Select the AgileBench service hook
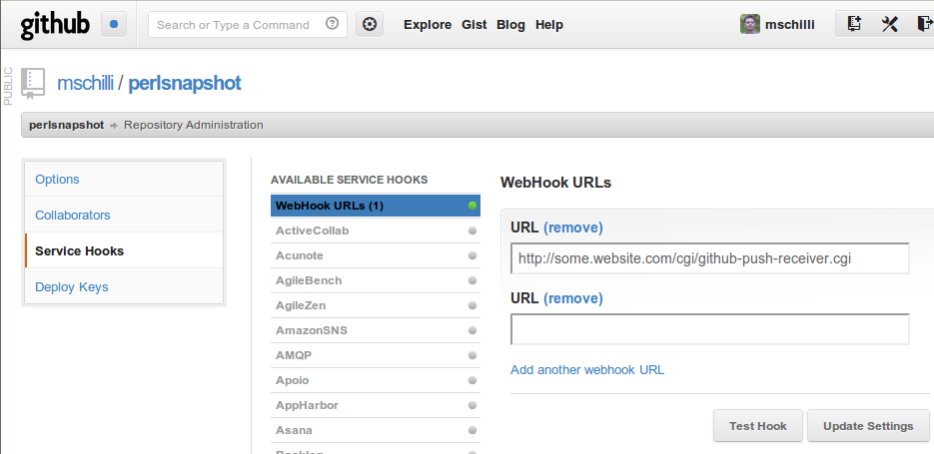The image size is (934, 454). (x=376, y=280)
